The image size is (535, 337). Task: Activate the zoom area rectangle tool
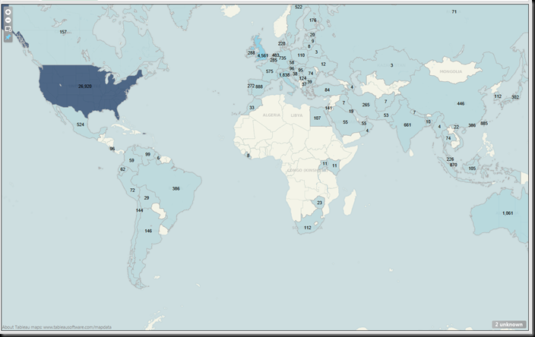pos(8,29)
